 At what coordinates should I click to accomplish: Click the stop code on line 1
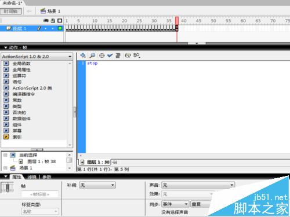point(92,63)
